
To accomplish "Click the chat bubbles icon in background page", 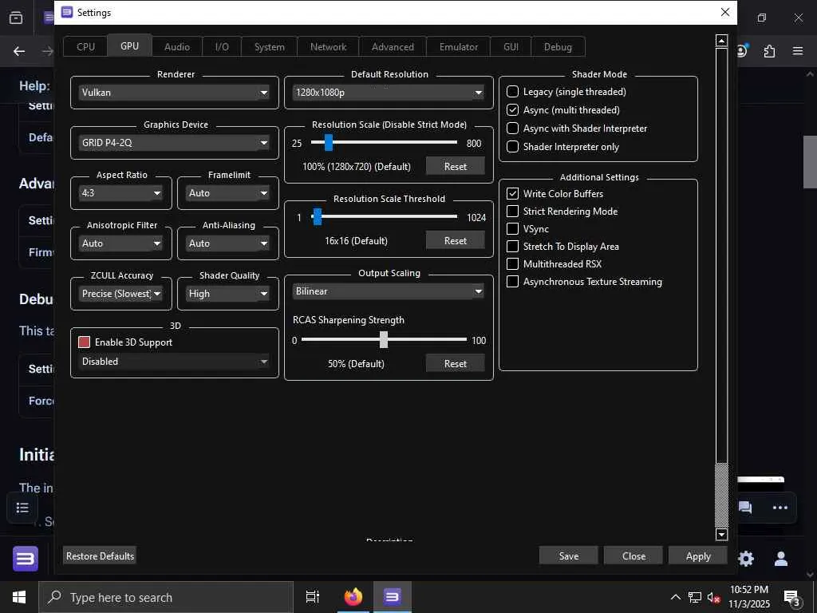I will 745,507.
